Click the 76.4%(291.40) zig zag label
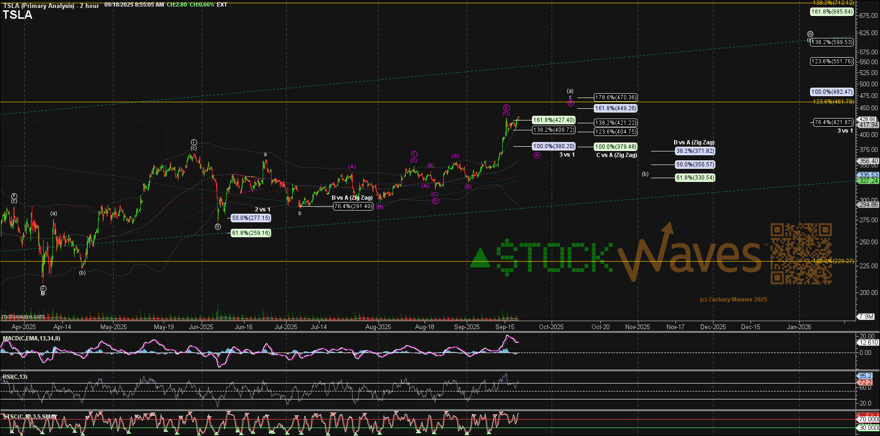 pyautogui.click(x=353, y=206)
